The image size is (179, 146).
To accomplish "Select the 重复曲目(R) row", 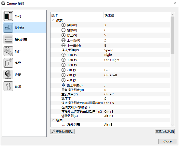I will [110, 94].
